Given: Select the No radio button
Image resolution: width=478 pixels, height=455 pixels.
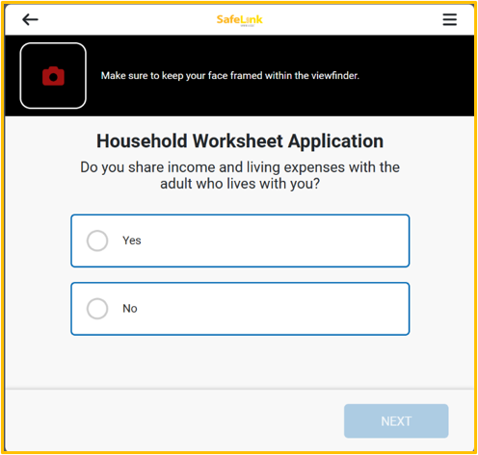Looking at the screenshot, I should pyautogui.click(x=97, y=309).
